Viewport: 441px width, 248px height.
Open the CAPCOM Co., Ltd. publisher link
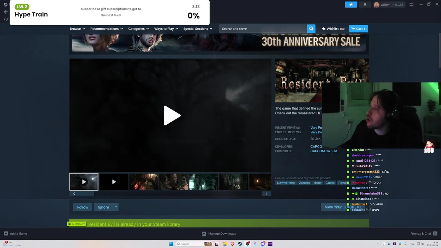[324, 151]
